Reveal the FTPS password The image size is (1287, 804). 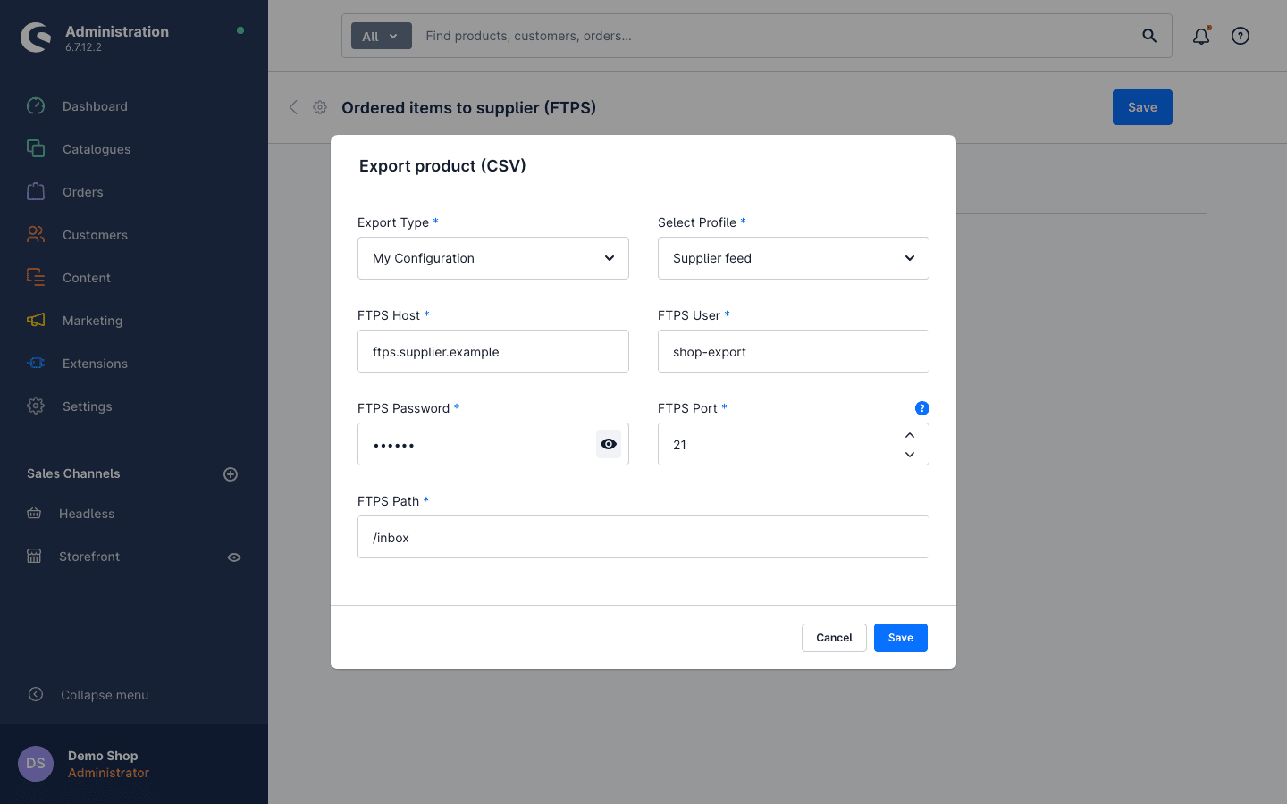pos(609,444)
